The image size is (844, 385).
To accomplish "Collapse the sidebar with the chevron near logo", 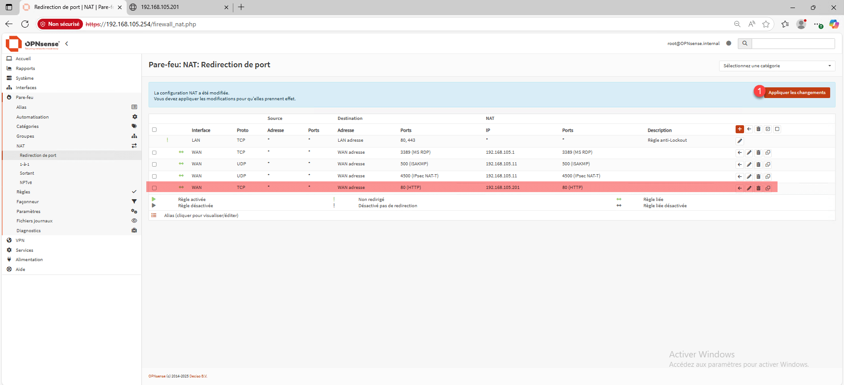I will click(67, 44).
